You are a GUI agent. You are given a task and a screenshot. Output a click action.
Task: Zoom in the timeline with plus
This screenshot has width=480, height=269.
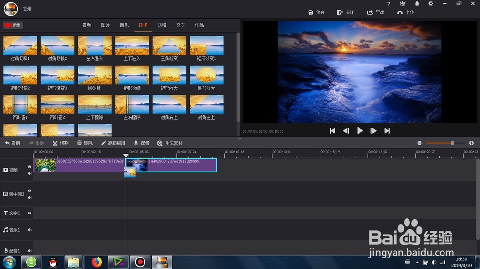click(x=471, y=143)
